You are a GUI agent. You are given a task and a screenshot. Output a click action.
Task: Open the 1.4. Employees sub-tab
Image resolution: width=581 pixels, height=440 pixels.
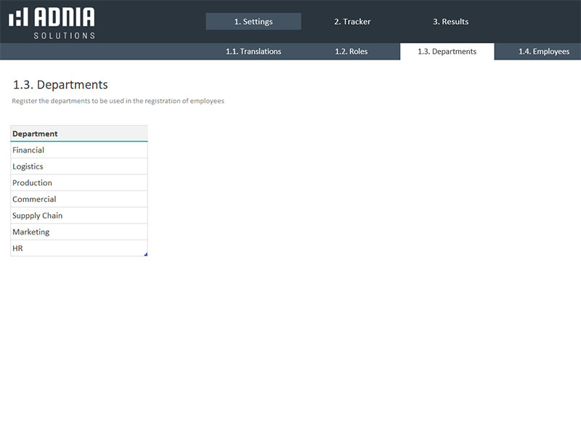[x=543, y=52]
